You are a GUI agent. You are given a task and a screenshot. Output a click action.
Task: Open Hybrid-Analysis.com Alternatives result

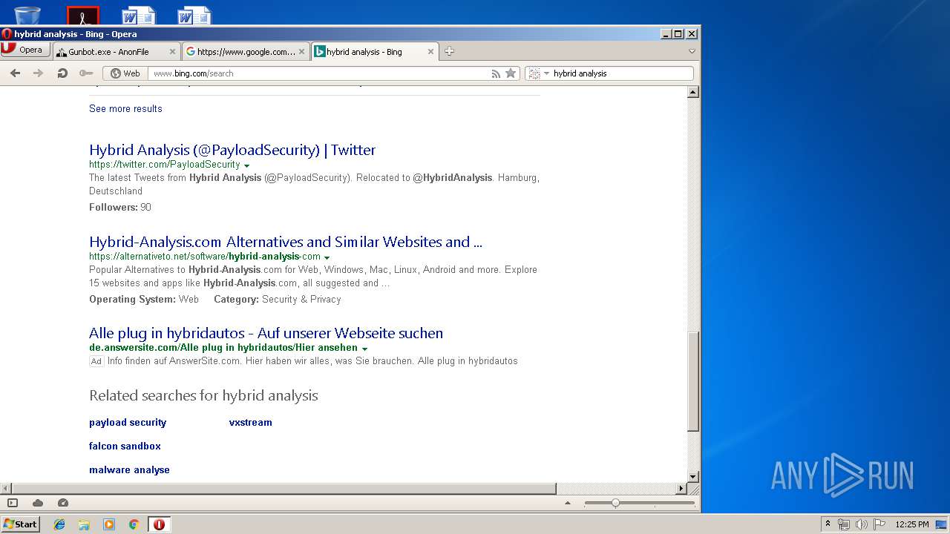coord(286,242)
